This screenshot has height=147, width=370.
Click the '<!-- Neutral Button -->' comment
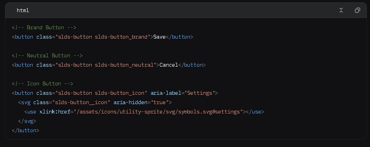click(47, 55)
